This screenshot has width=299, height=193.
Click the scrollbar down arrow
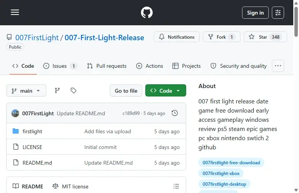point(296,190)
